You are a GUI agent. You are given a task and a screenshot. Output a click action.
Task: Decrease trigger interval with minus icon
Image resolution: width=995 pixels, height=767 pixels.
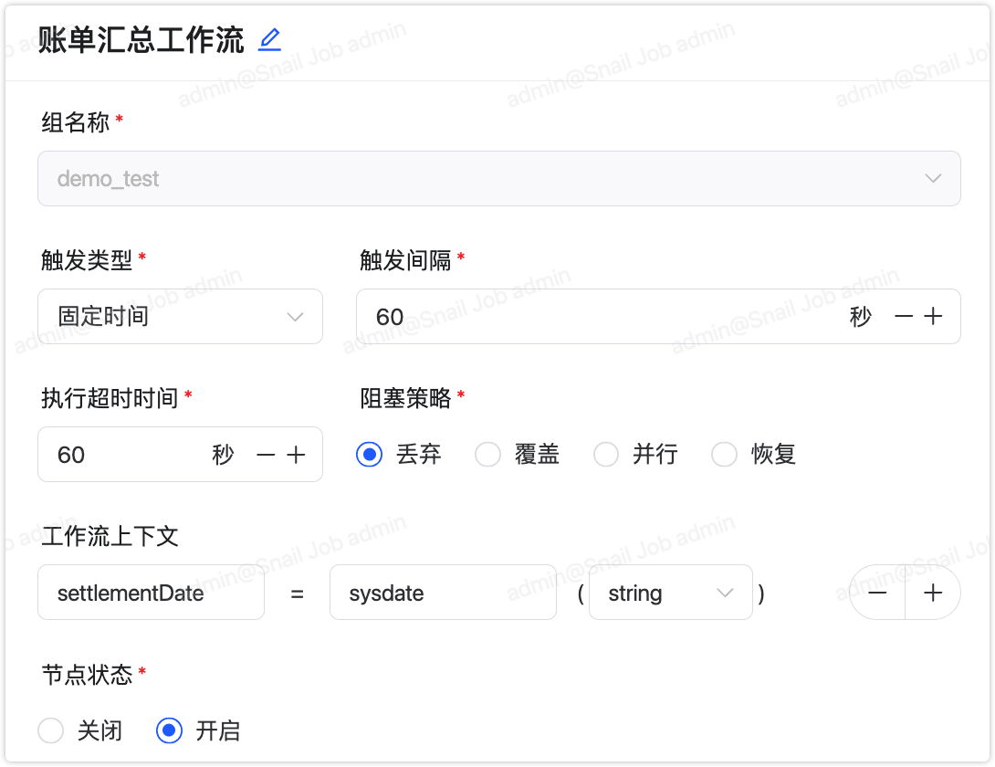point(904,317)
